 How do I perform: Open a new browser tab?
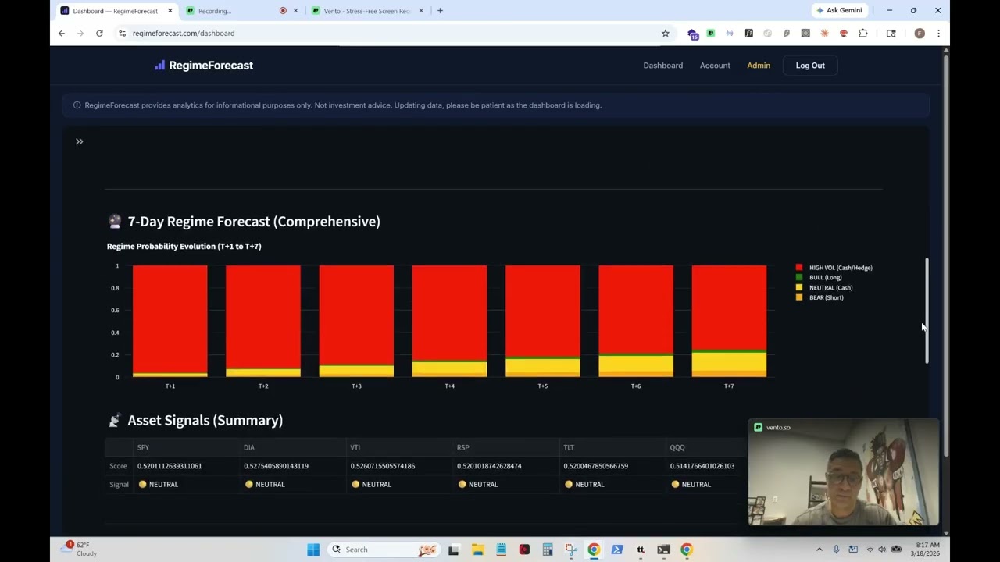pos(440,11)
